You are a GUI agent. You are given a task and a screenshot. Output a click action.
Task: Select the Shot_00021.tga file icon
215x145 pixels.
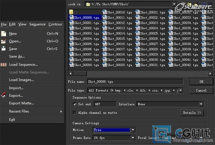pyautogui.click(x=137, y=12)
